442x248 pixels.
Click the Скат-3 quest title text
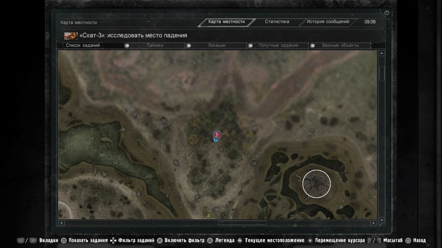point(133,36)
